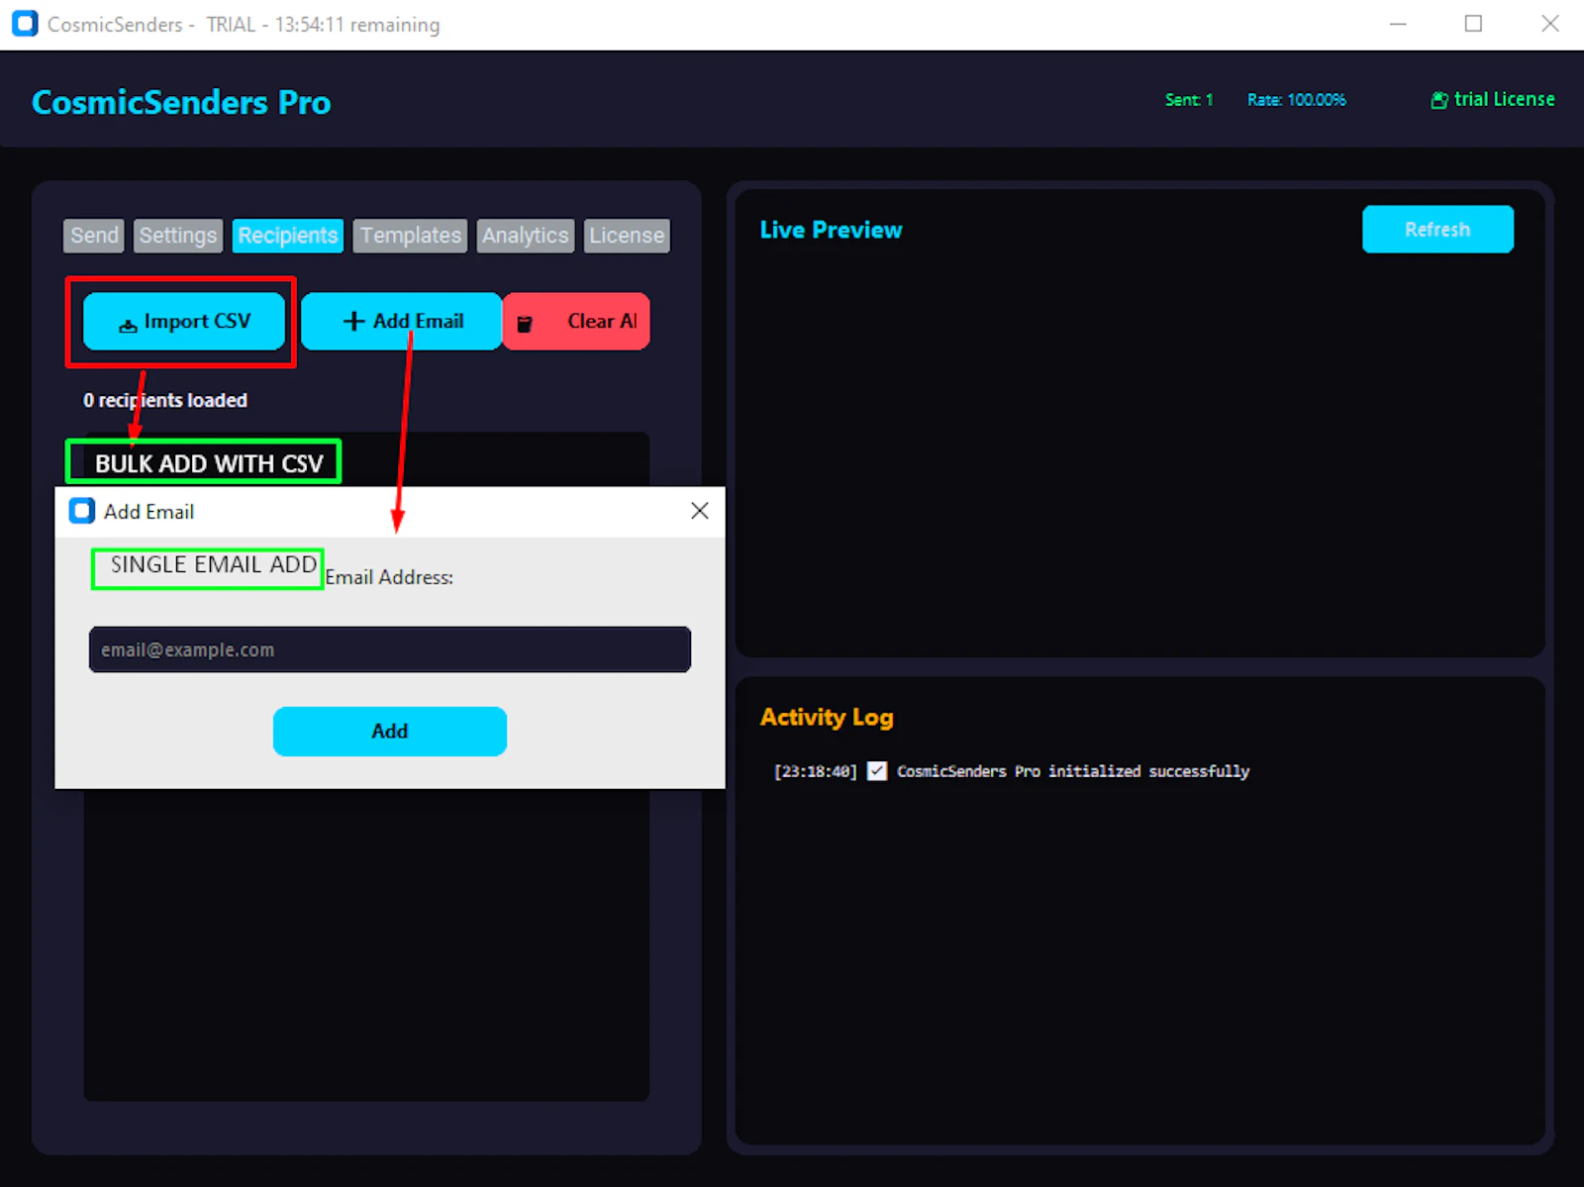This screenshot has height=1187, width=1584.
Task: Click the [23:18:40] log timestamp
Action: pos(816,771)
